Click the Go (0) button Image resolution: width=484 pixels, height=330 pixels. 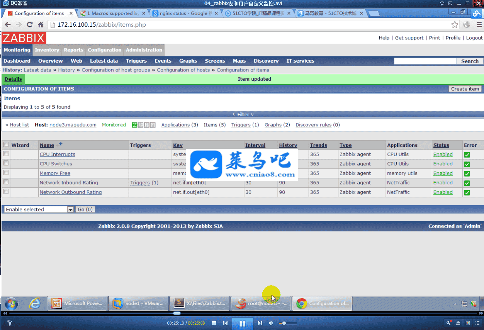click(85, 209)
